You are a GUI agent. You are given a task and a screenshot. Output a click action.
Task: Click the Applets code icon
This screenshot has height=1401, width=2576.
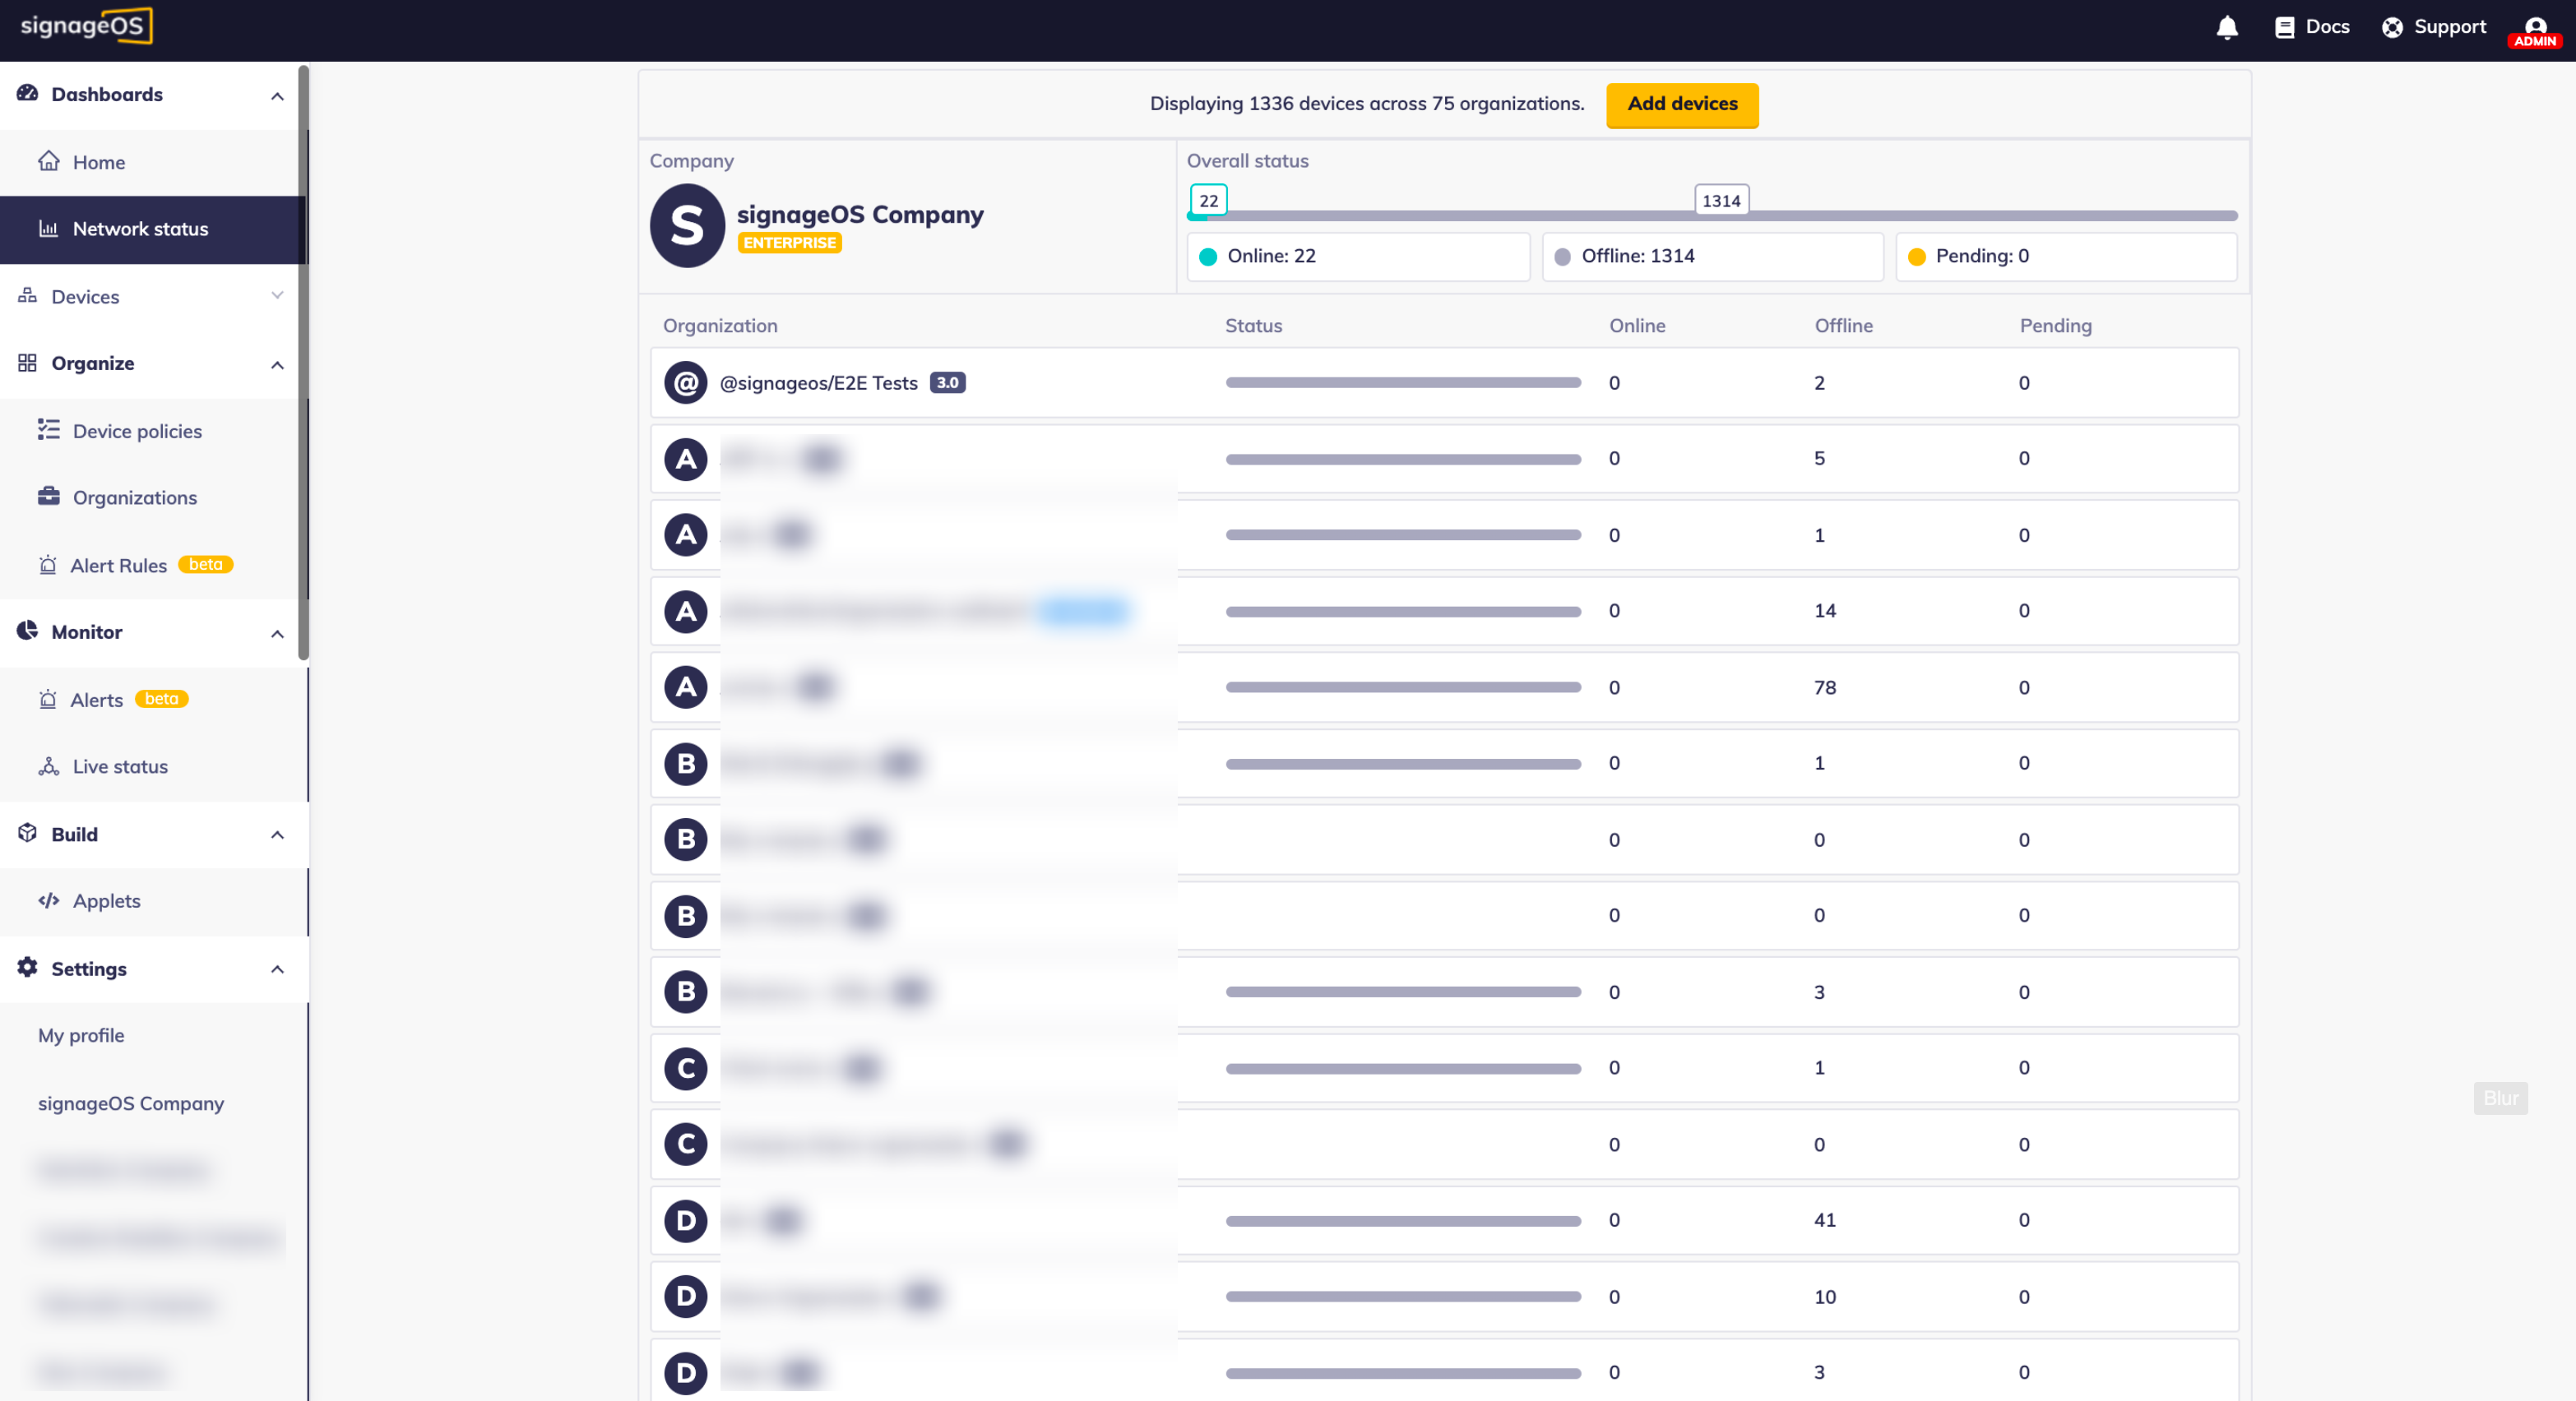point(48,900)
